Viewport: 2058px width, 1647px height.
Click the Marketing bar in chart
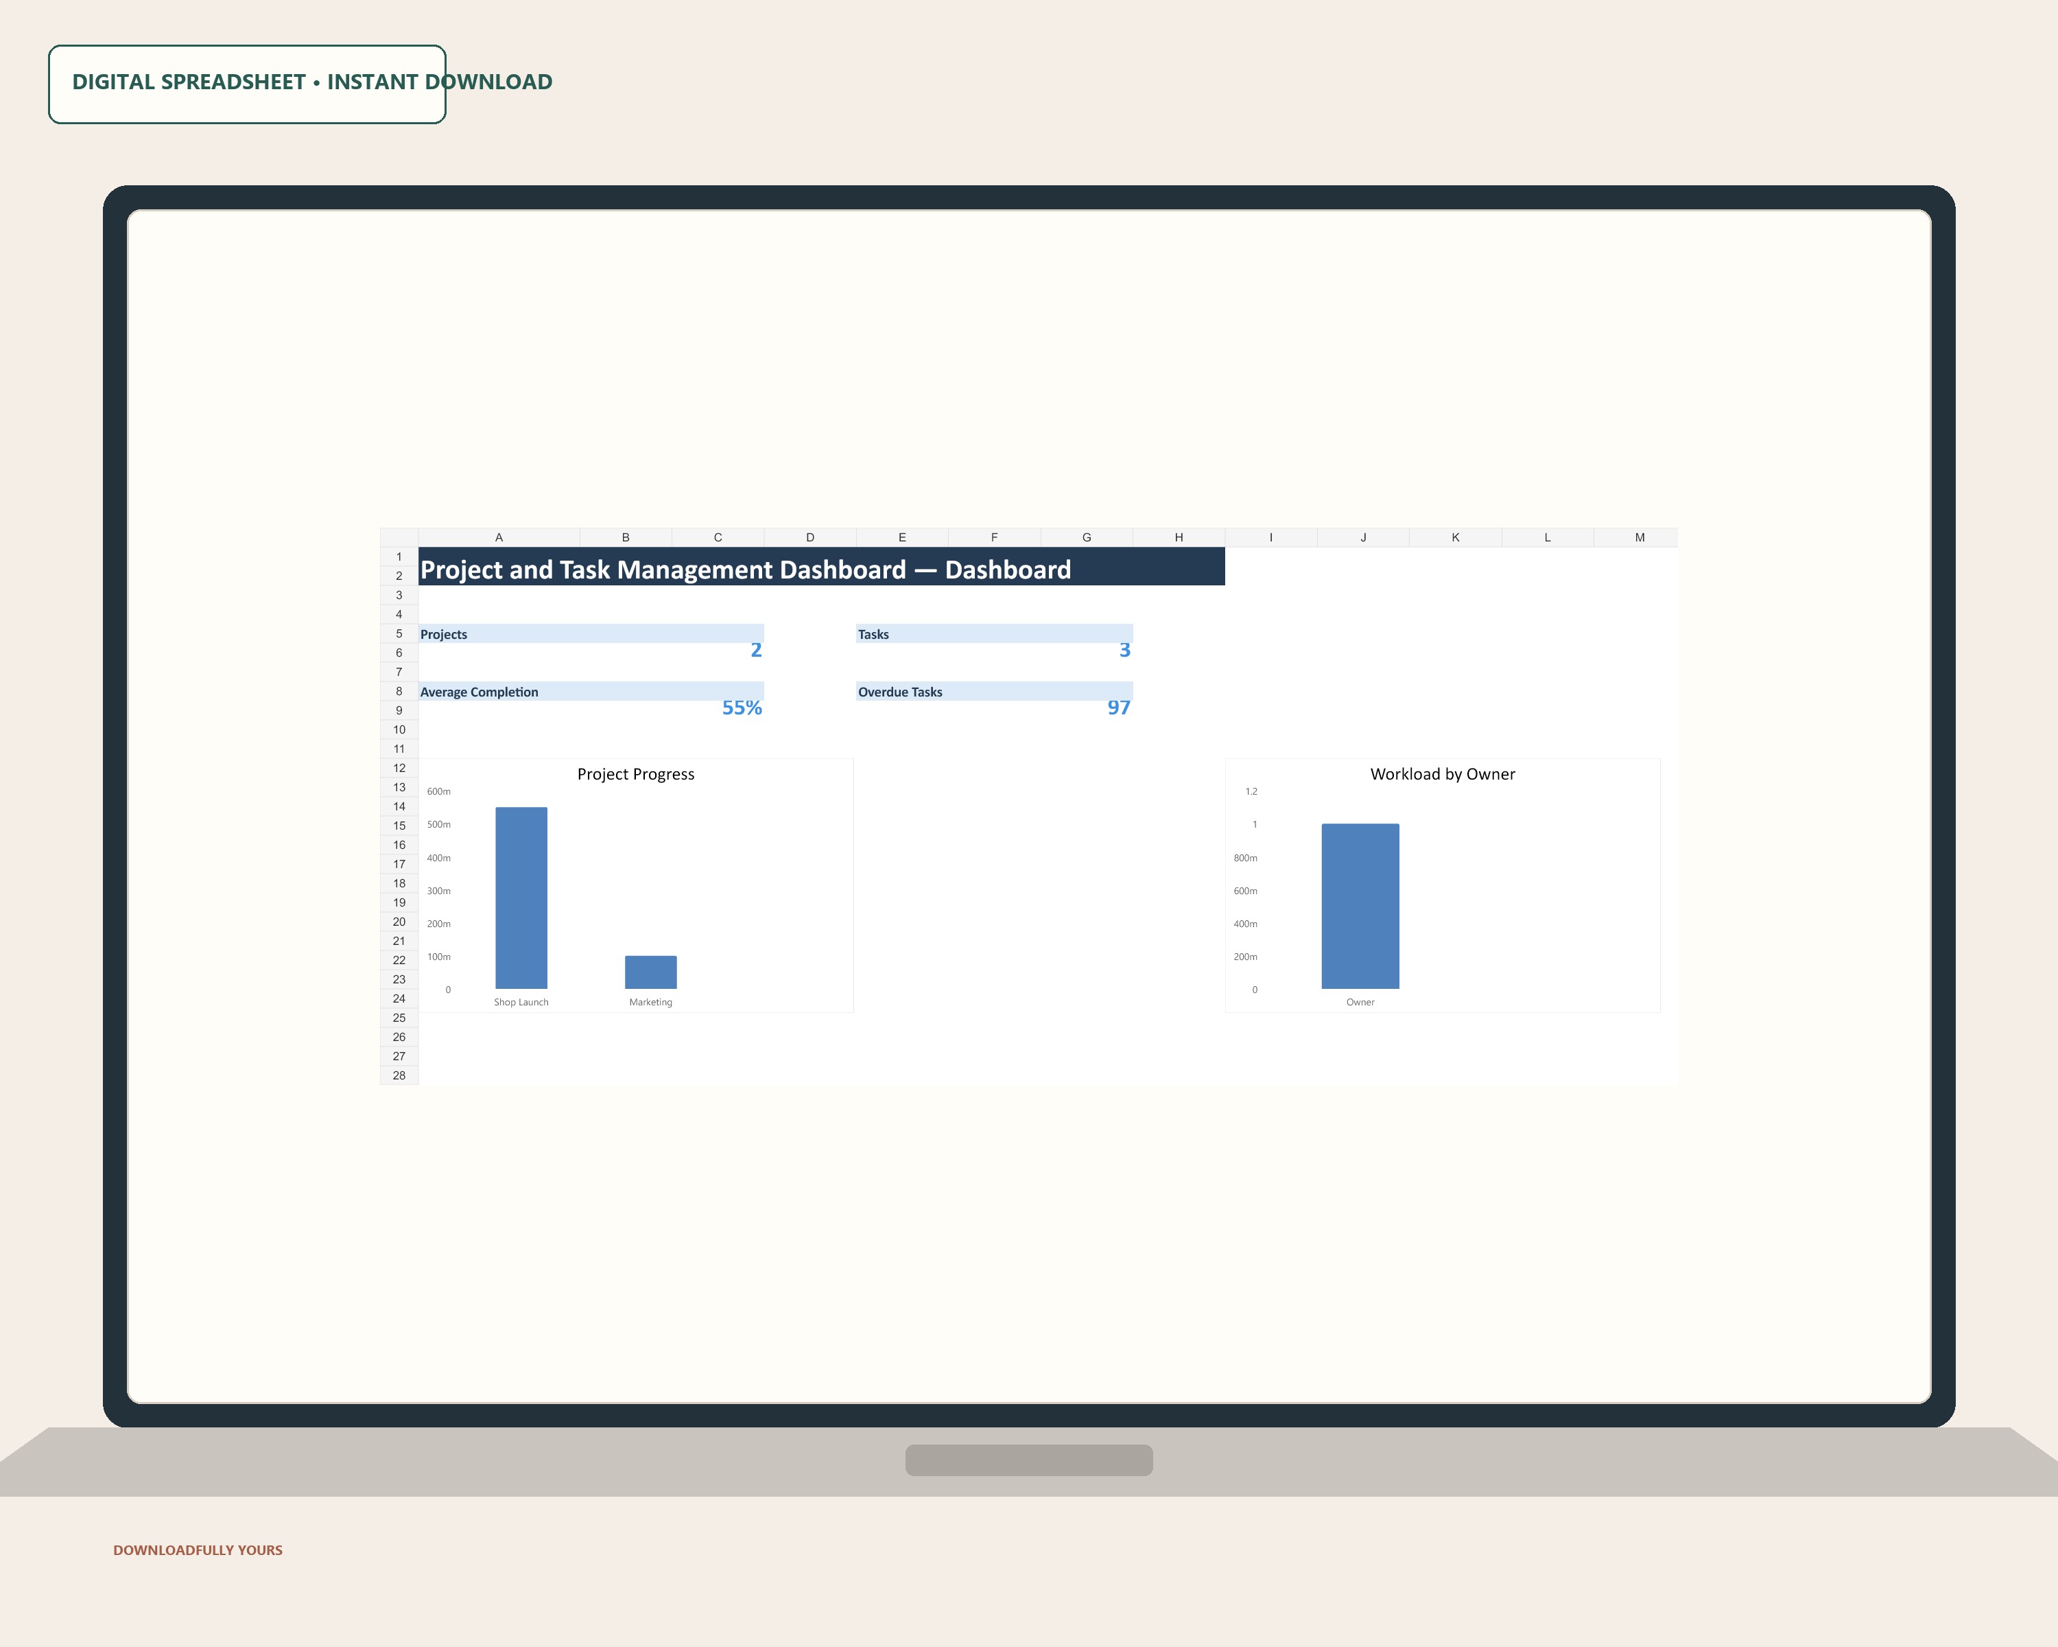click(651, 972)
